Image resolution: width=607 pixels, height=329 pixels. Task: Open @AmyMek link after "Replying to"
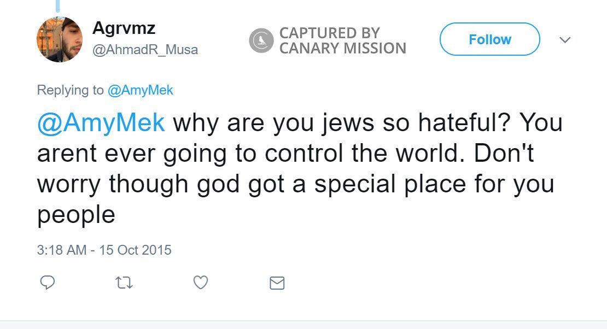[x=141, y=90]
